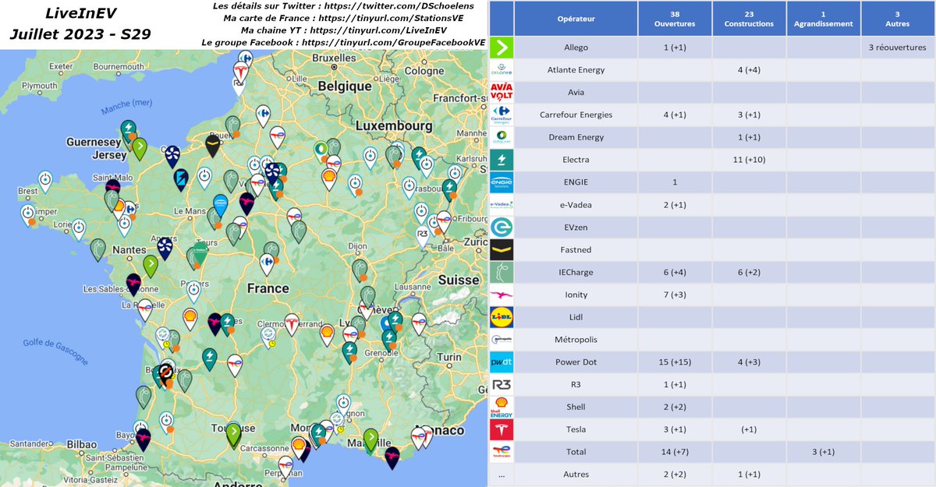Select the green Allego marker near Marseille
The width and height of the screenshot is (936, 487).
click(x=371, y=439)
